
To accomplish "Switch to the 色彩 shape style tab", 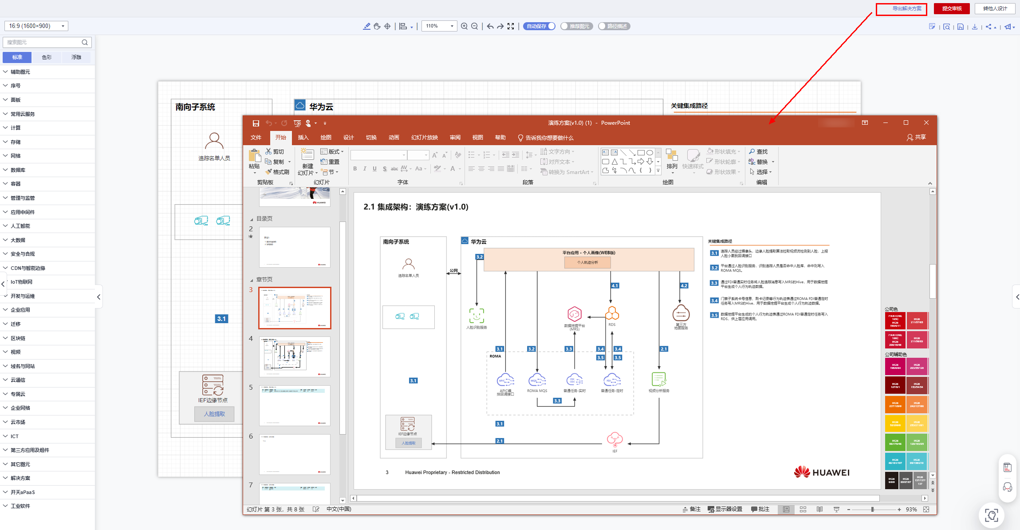I will click(x=47, y=57).
